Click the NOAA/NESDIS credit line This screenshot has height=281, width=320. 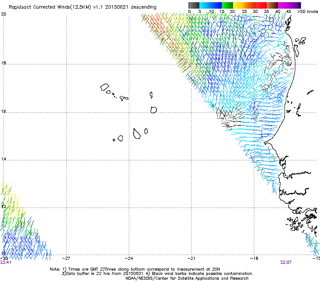pos(187,278)
